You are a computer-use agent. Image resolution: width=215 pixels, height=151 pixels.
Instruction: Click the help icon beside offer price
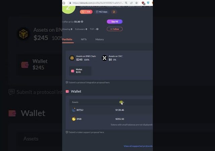pyautogui.click(x=82, y=22)
